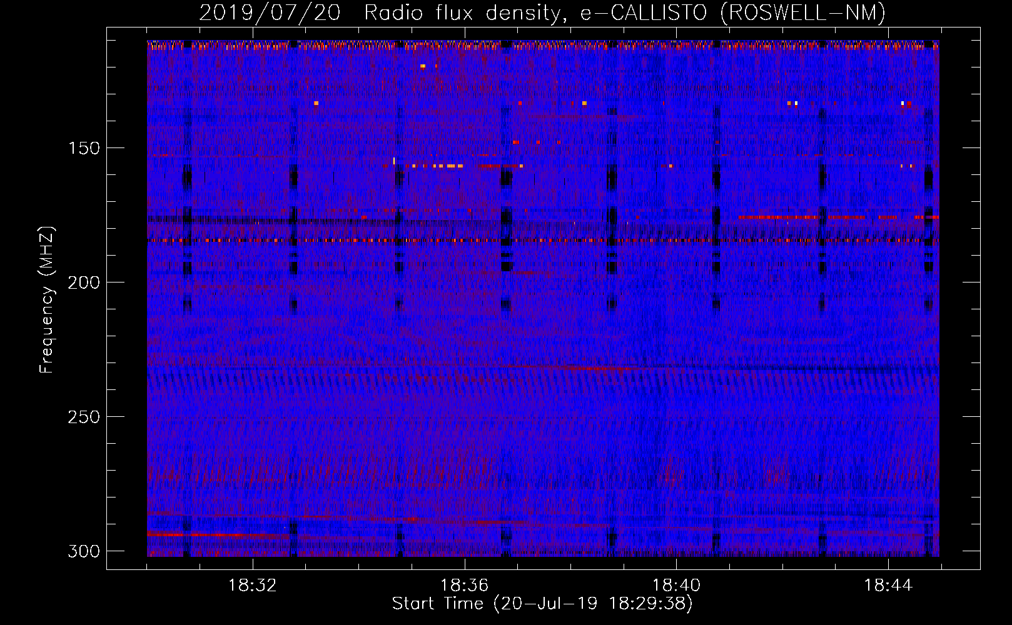The image size is (1012, 625).
Task: Click the 18:32 time tick label
Action: click(253, 586)
